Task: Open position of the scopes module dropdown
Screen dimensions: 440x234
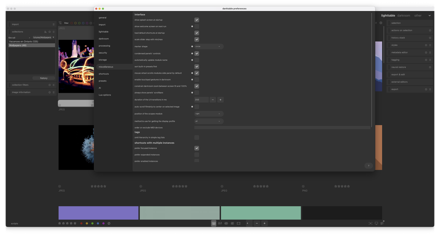Action: pyautogui.click(x=209, y=114)
